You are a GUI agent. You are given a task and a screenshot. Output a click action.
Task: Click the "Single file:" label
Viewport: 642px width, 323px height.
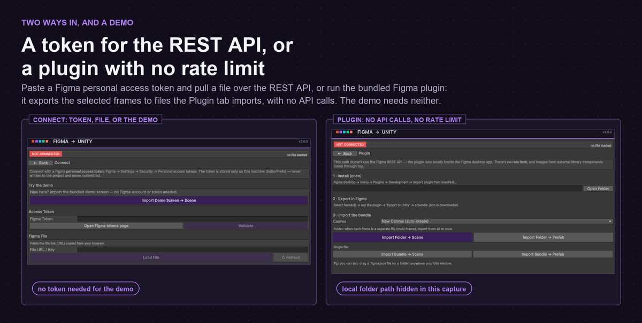pos(342,247)
